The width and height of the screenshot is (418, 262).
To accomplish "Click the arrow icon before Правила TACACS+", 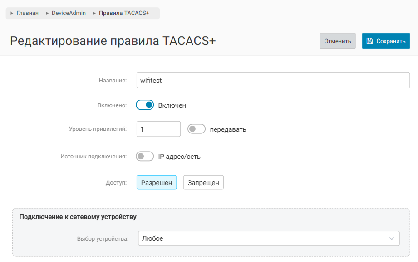I will click(x=94, y=14).
